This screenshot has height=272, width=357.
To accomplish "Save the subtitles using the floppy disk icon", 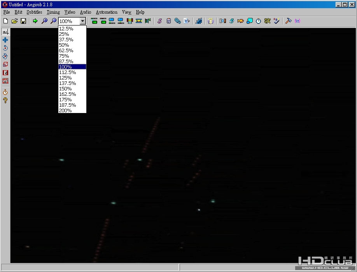I will 23,21.
